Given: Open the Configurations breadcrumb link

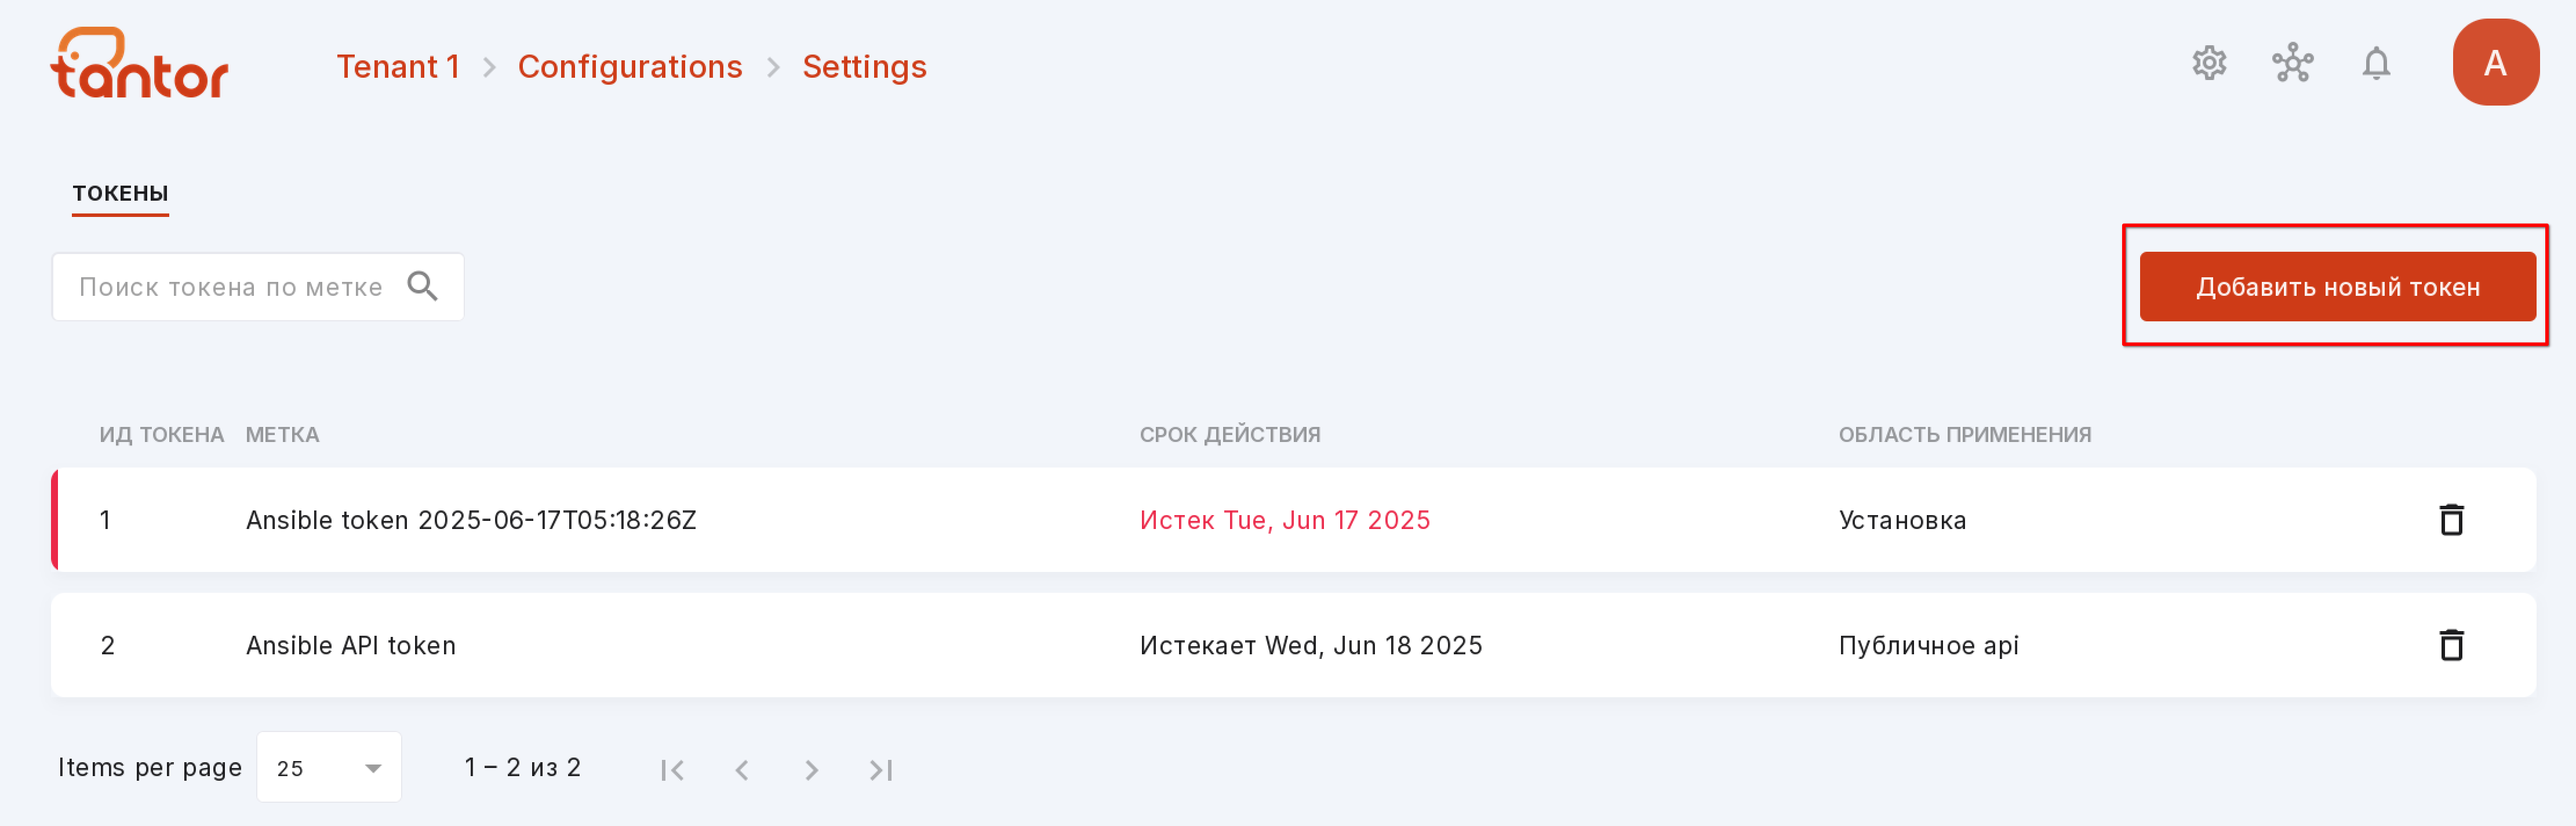Looking at the screenshot, I should coord(630,66).
